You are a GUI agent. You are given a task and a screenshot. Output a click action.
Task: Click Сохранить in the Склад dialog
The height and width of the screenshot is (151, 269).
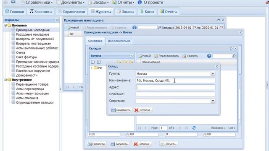coord(121,110)
